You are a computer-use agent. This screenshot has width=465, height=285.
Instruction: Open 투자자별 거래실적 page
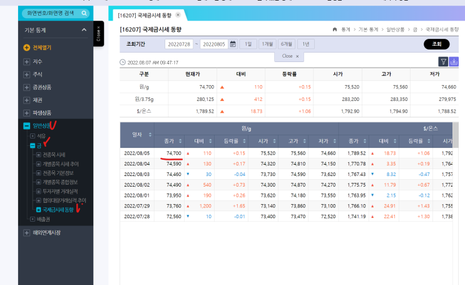pos(60,191)
